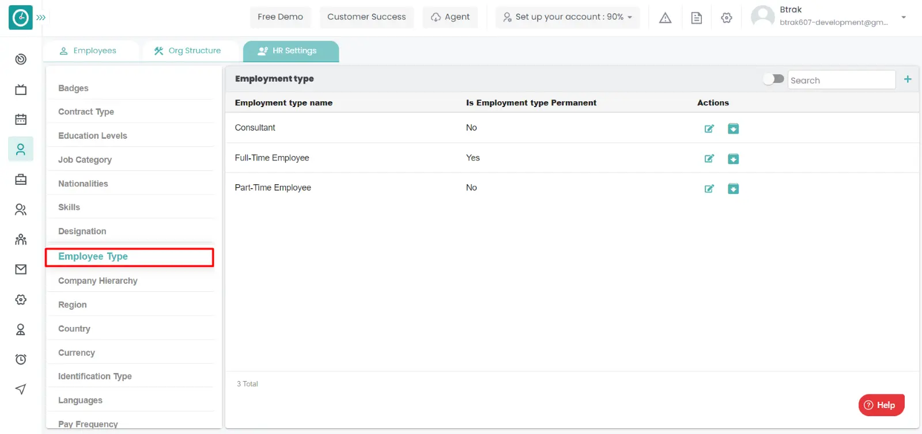Image resolution: width=922 pixels, height=434 pixels.
Task: Click the Part-Time Employee name cell
Action: [x=273, y=188]
